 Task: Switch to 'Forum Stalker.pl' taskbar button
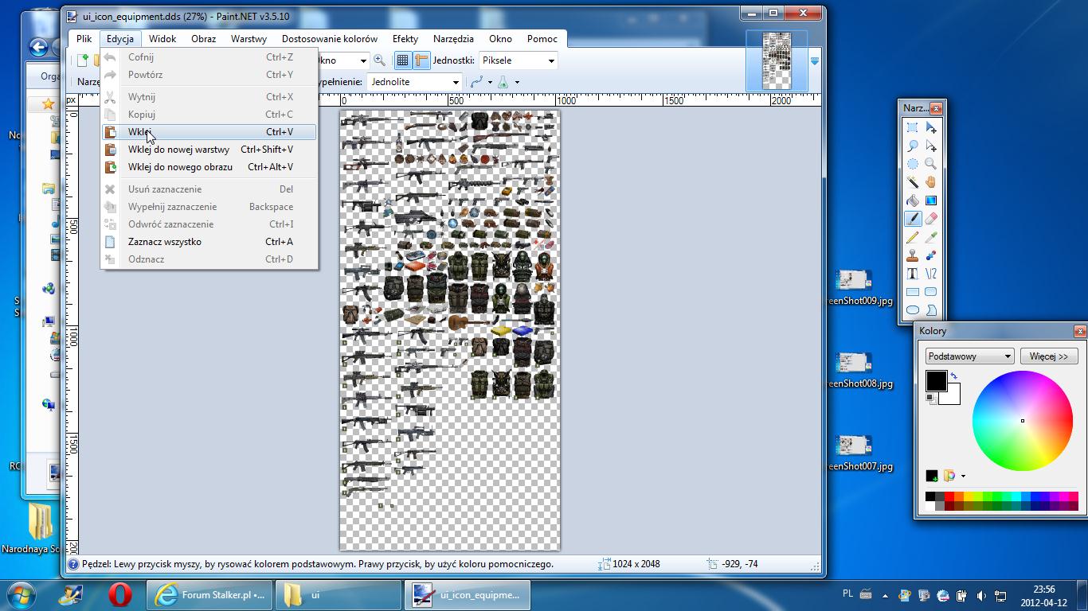coord(209,595)
